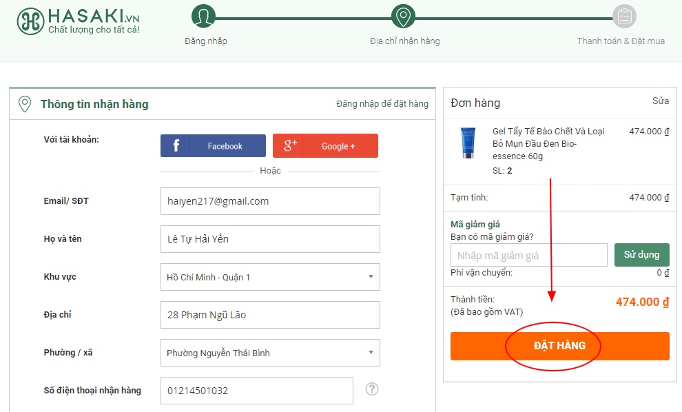The image size is (682, 412).
Task: Focus the Nhập mã giảm giá field
Action: [x=528, y=256]
